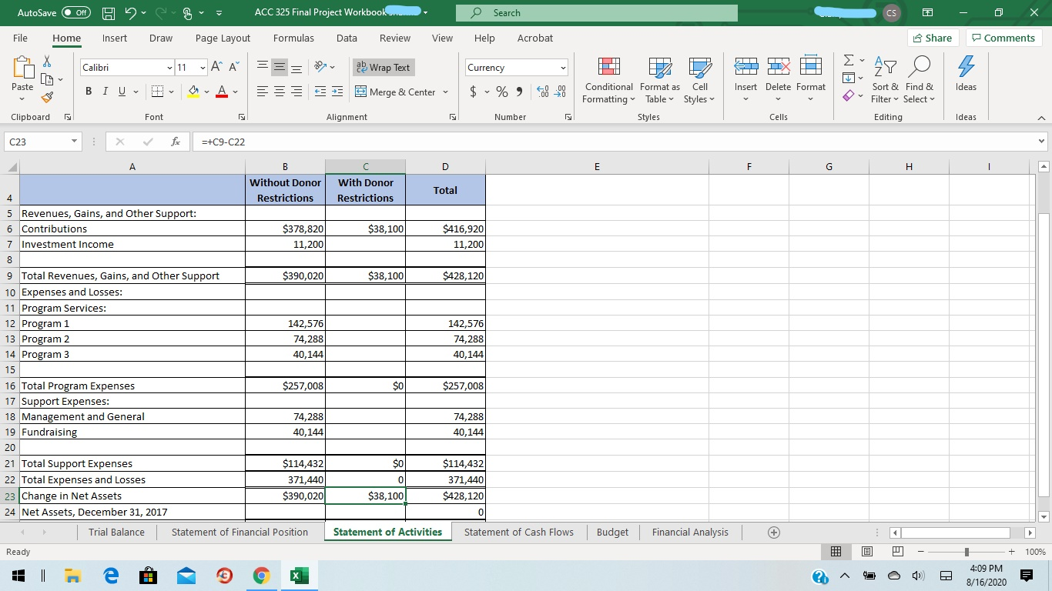Apply italic formatting from the Font group
Viewport: 1052px width, 591px height.
click(x=105, y=91)
